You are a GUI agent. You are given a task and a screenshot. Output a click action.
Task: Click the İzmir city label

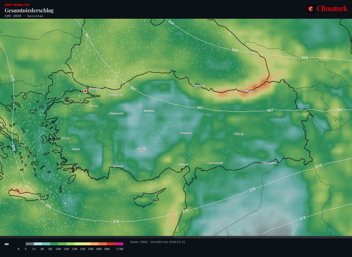(66, 138)
